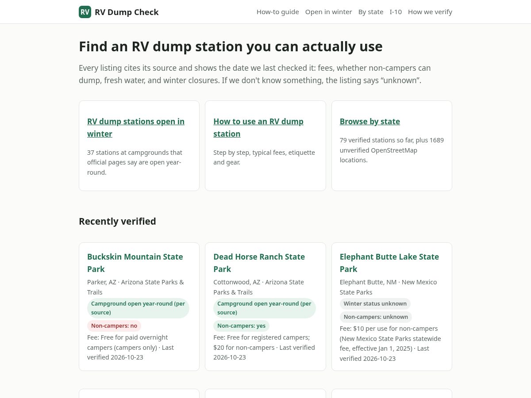Screen dimensions: 531x398
Task: Open Elephant Butte Lake State Park listing
Action: (389, 263)
